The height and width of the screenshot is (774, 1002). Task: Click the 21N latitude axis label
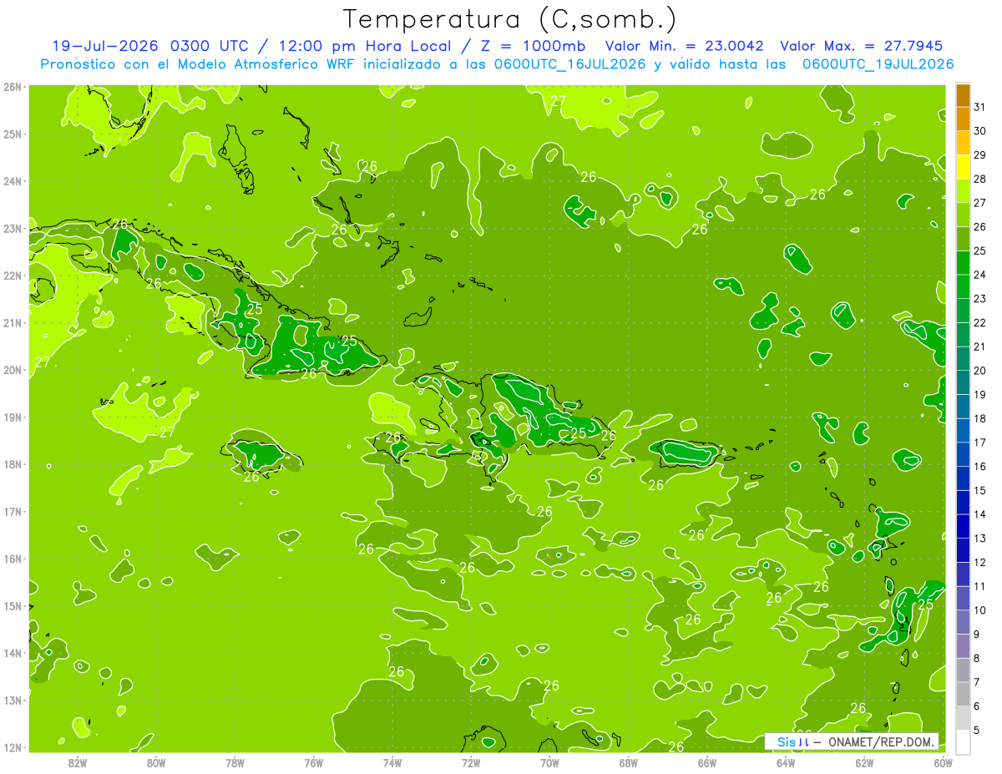coord(12,323)
